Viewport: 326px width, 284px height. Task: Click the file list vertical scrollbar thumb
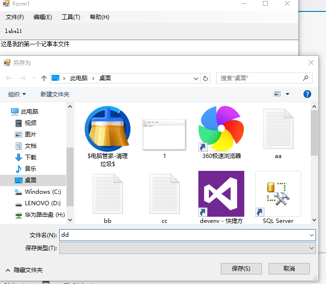coord(314,133)
